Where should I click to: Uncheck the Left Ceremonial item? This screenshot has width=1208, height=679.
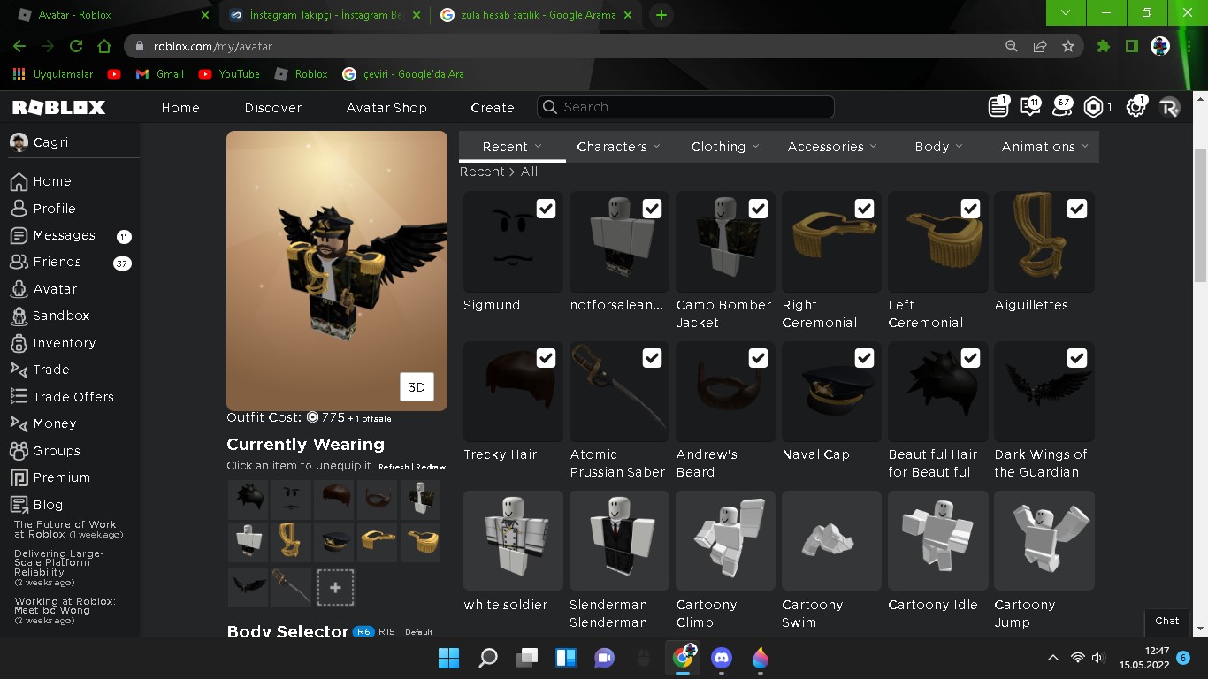tap(970, 209)
